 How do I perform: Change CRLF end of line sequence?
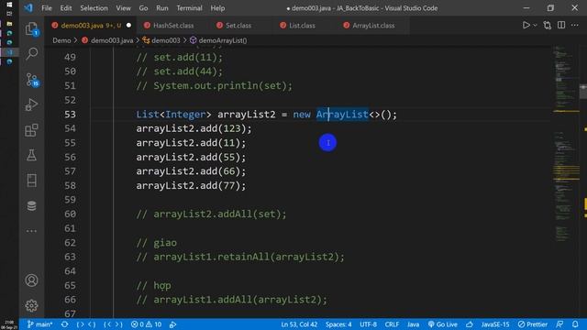click(392, 324)
